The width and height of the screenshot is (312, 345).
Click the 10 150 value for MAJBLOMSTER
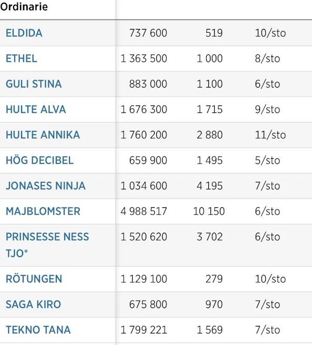coord(209,212)
